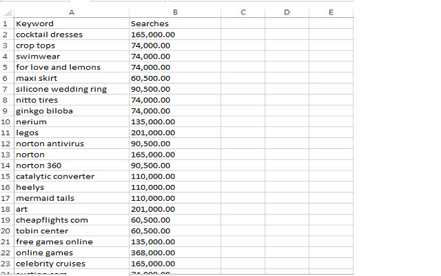Image resolution: width=441 pixels, height=276 pixels.
Task: Select the Keyword header cell
Action: click(72, 23)
